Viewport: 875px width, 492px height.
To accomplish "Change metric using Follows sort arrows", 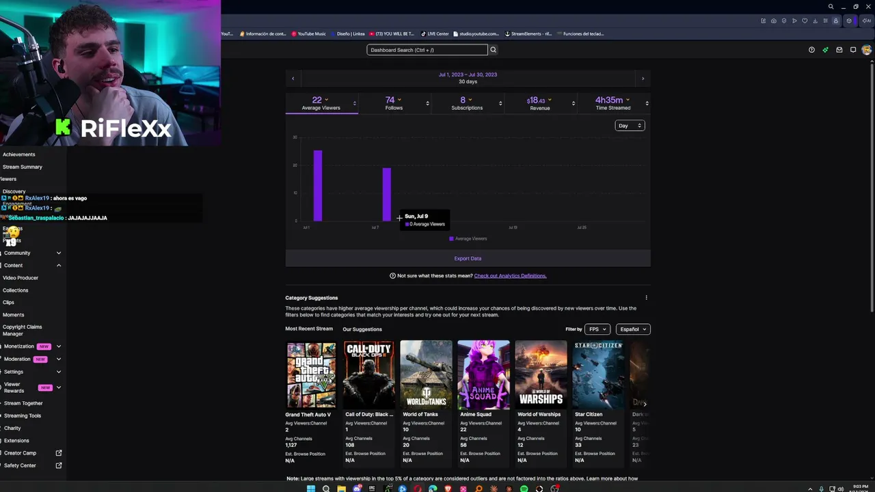I will coord(427,103).
